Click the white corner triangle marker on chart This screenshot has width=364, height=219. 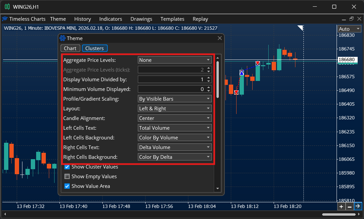click(300, 28)
